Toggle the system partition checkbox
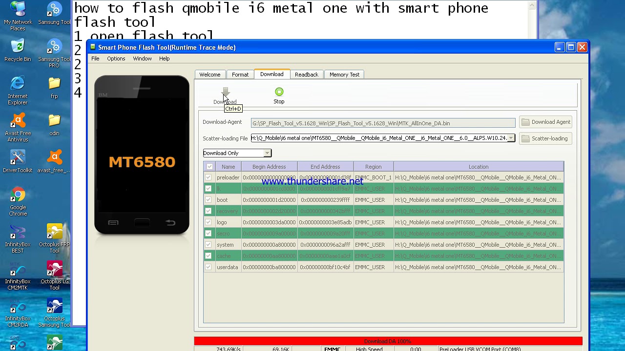Image resolution: width=625 pixels, height=351 pixels. (x=208, y=245)
